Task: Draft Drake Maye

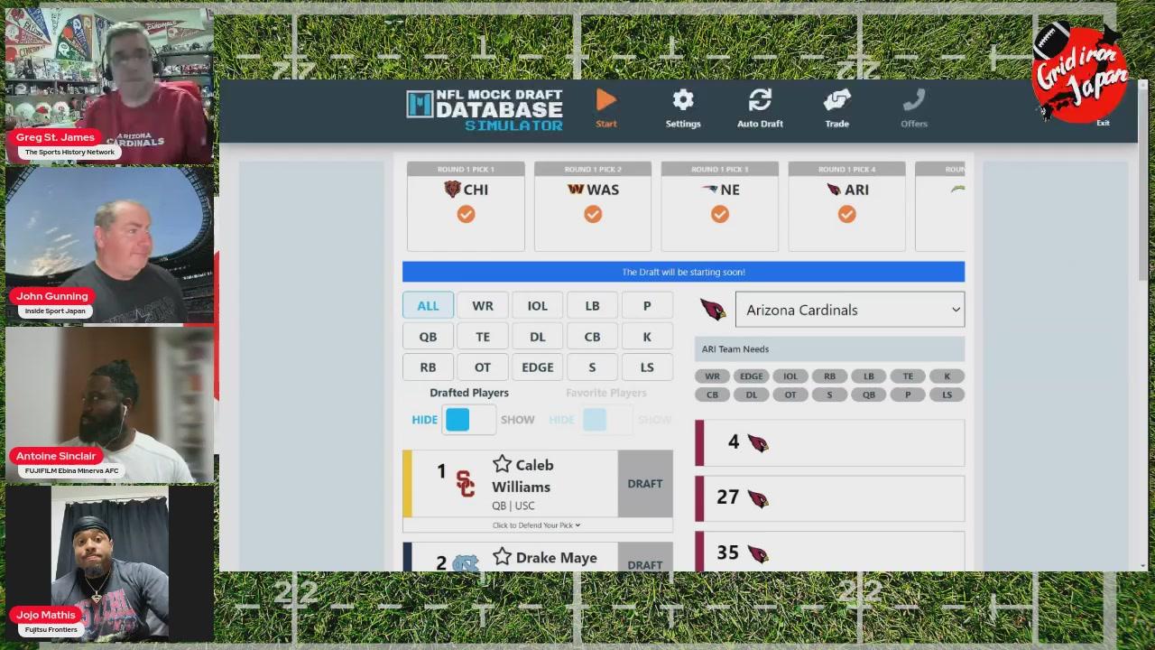Action: 645,558
